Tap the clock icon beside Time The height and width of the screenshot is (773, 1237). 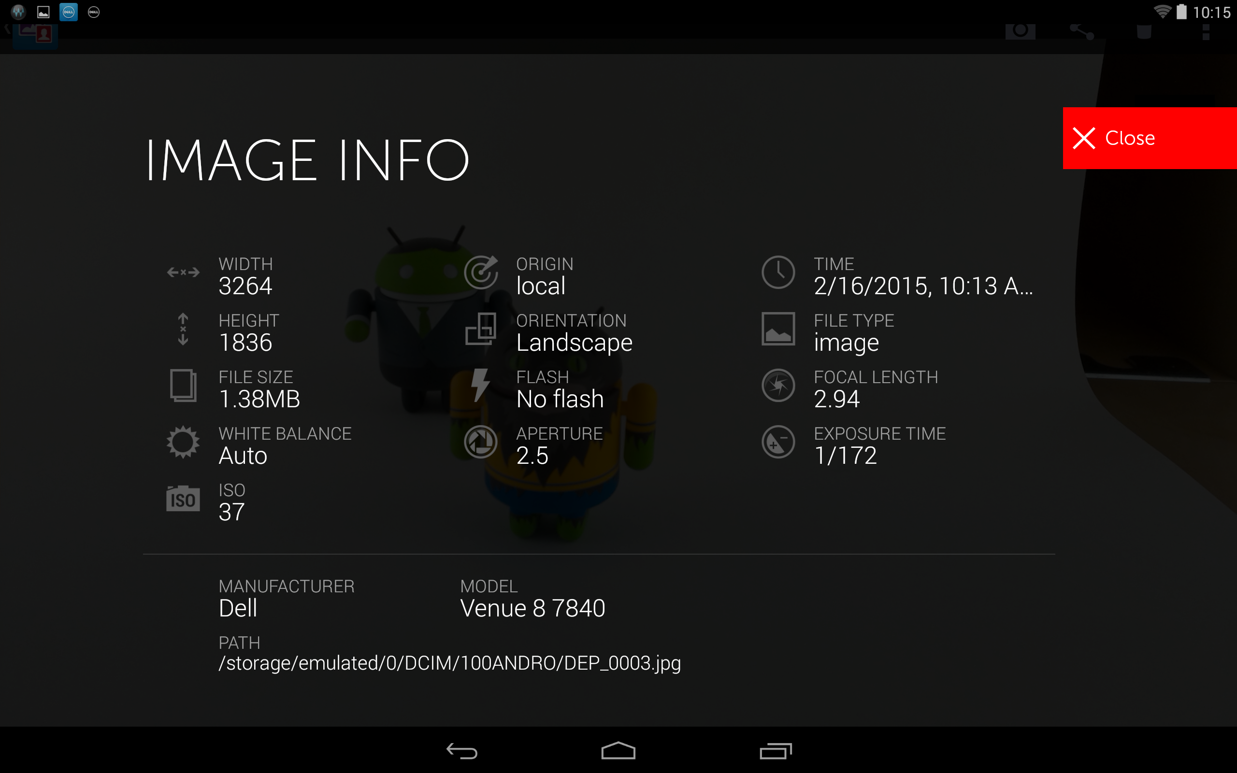tap(777, 272)
